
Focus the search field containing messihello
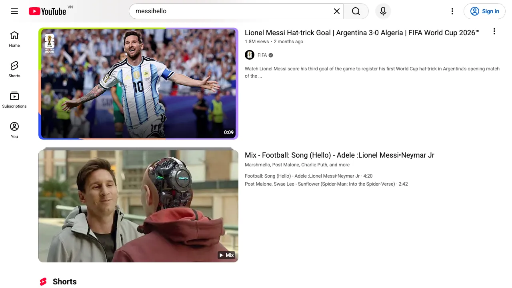(x=233, y=11)
